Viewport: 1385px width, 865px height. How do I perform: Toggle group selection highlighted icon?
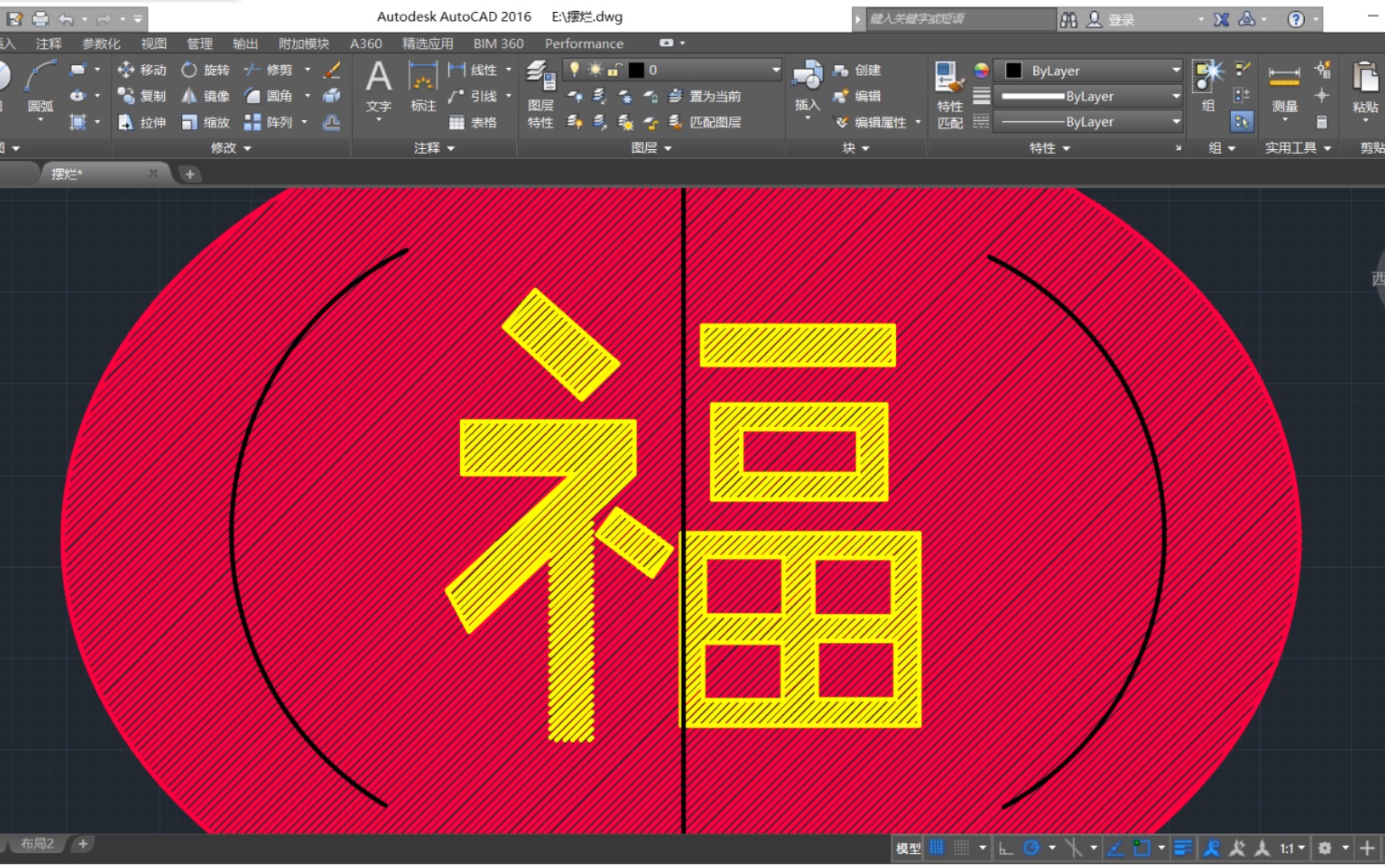[x=1242, y=122]
